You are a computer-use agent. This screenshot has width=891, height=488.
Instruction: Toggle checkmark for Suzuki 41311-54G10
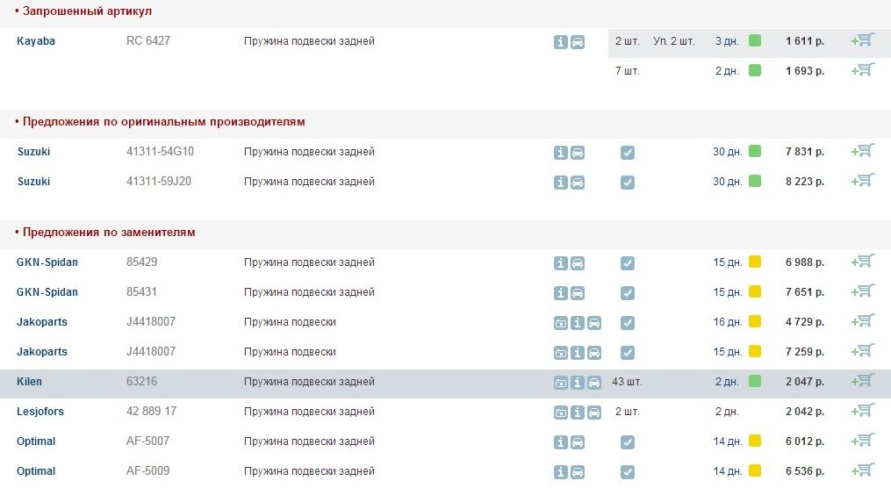pos(627,153)
